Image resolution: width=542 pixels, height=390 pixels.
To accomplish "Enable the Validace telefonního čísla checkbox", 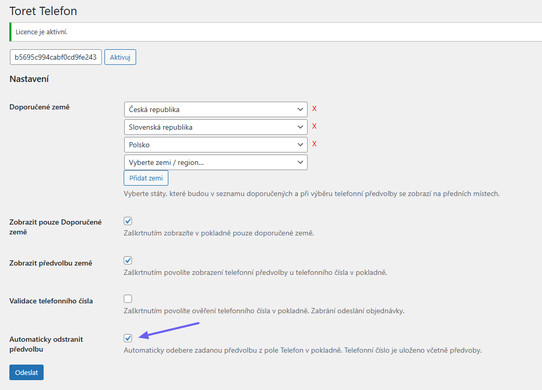I will pyautogui.click(x=128, y=299).
